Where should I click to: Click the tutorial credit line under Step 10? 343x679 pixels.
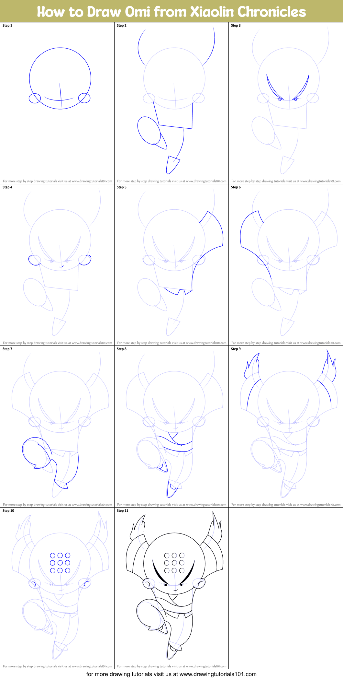pos(58,666)
